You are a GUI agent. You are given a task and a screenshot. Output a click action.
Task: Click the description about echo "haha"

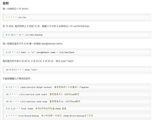tap(39, 61)
